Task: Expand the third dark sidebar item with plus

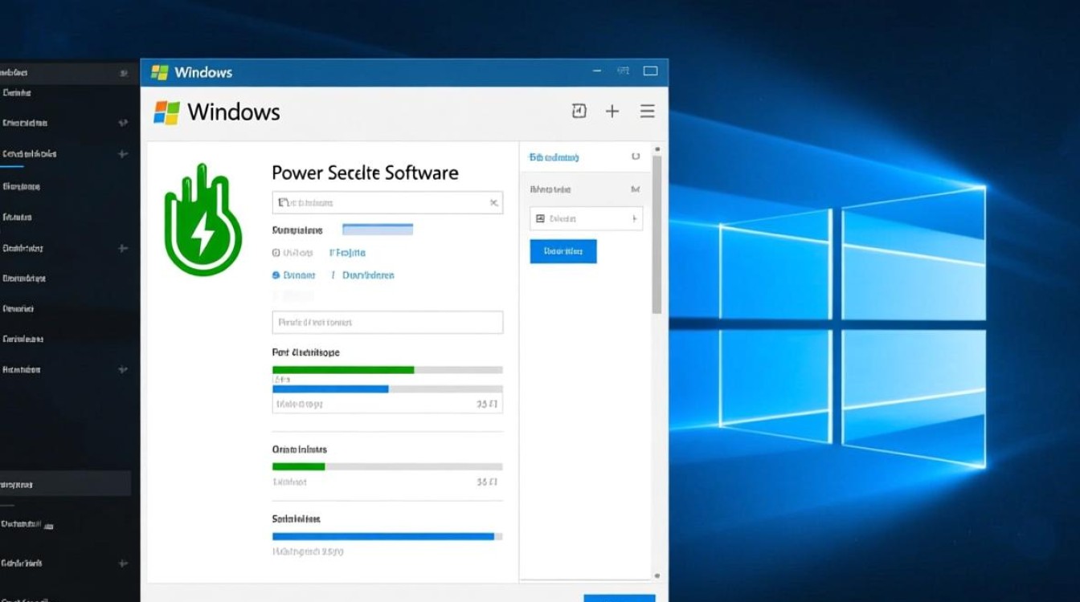Action: click(122, 153)
